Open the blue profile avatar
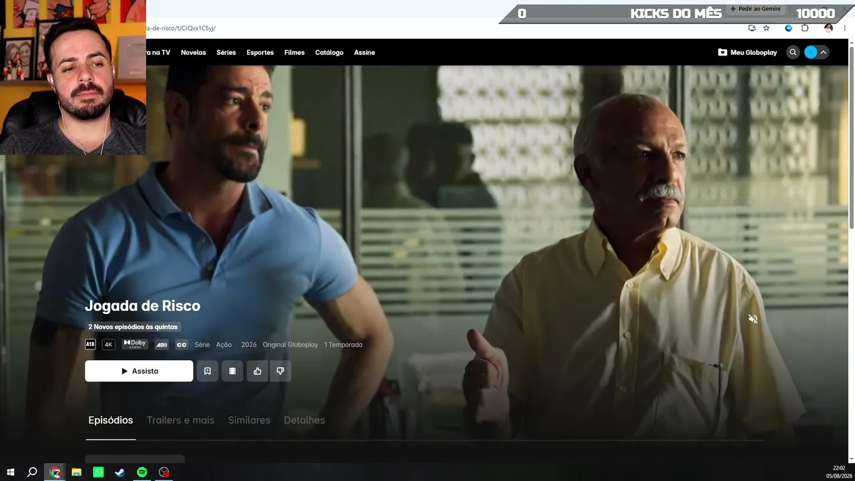The width and height of the screenshot is (855, 481). click(x=811, y=52)
